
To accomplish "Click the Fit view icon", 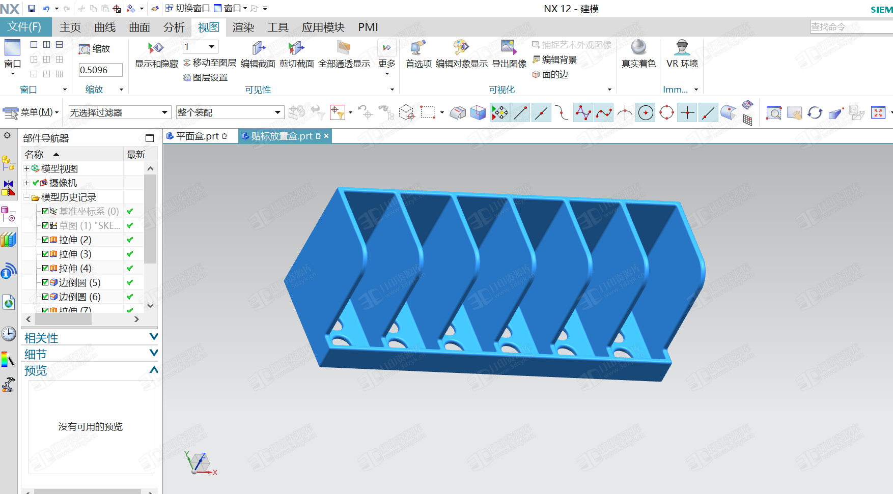I will click(878, 112).
